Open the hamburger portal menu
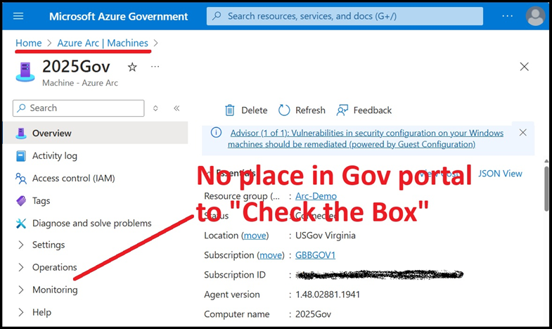 pos(18,15)
